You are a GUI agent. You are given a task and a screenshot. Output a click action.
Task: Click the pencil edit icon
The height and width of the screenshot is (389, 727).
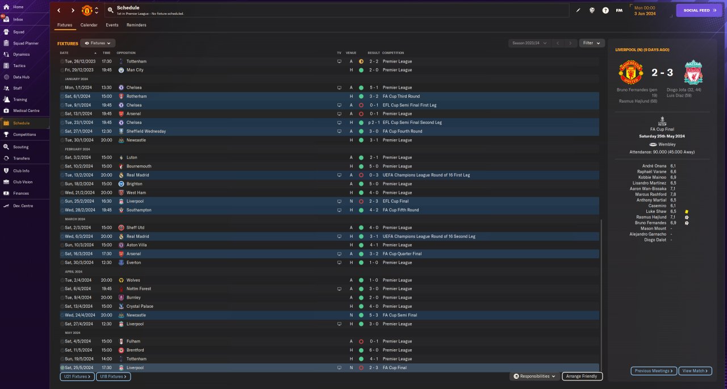click(x=578, y=10)
